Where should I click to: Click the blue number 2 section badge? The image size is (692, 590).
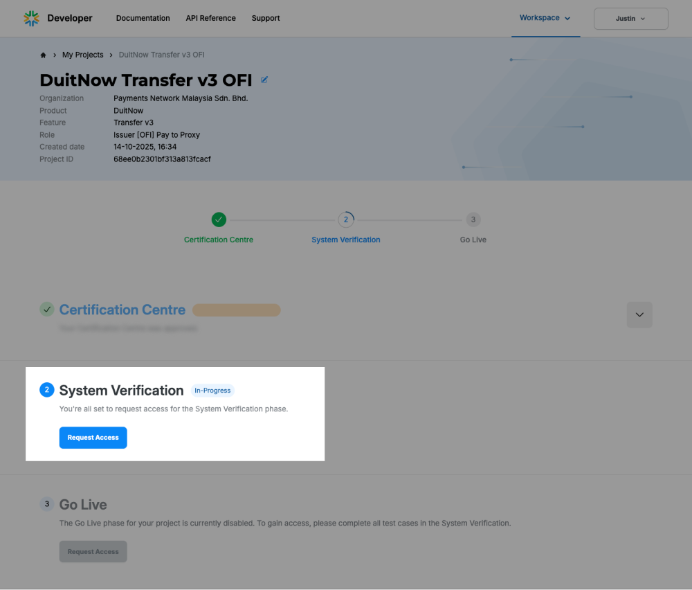coord(47,390)
